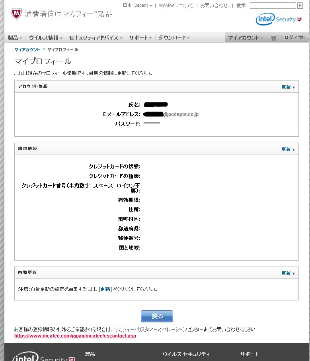The image size is (310, 361).
Task: Open the マイアカウント dropdown menu
Action: (x=246, y=38)
